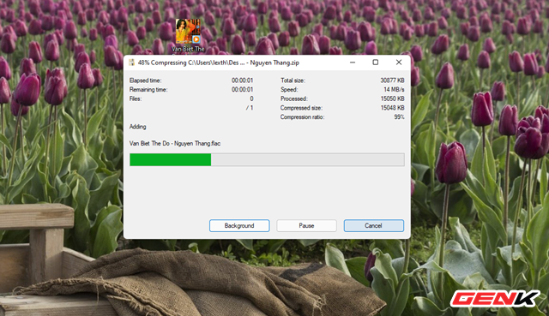Image resolution: width=549 pixels, height=316 pixels.
Task: Click the 'Van Biet The Do - Nguyen Thang.flac' filename
Action: click(x=175, y=143)
